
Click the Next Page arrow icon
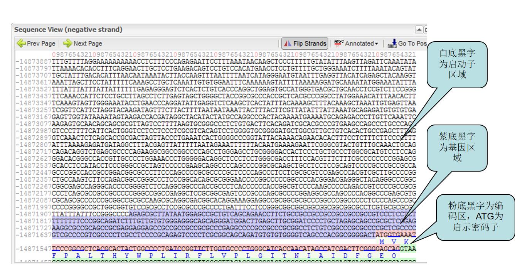(67, 44)
